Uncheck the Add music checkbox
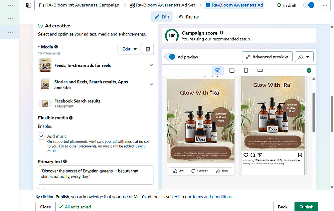 (x=41, y=136)
